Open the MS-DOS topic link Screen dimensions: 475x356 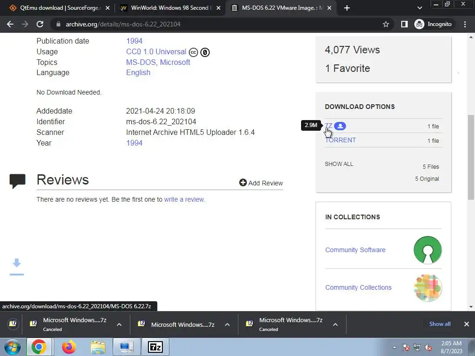click(x=141, y=63)
